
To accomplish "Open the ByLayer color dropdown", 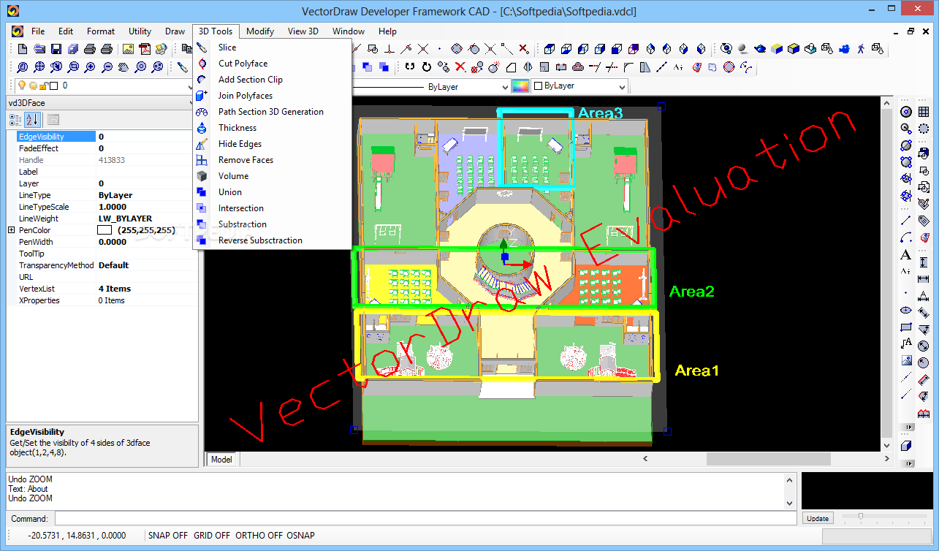I will point(622,87).
